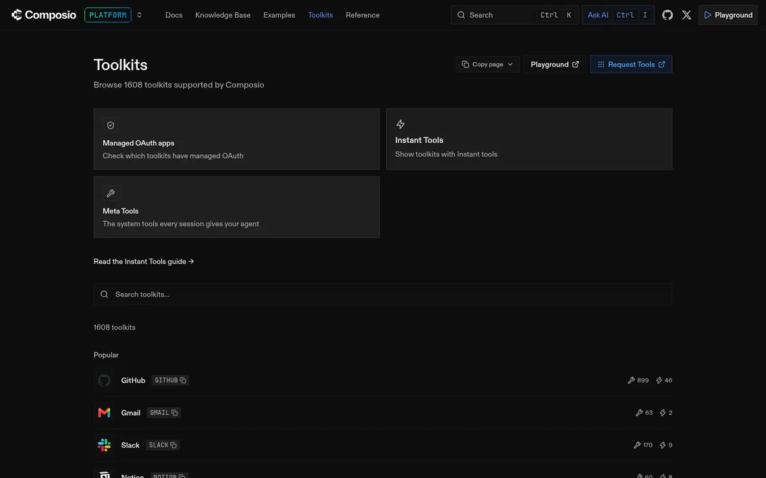The image size is (766, 478).
Task: Click the wrench icon on Meta Tools card
Action: [x=110, y=193]
